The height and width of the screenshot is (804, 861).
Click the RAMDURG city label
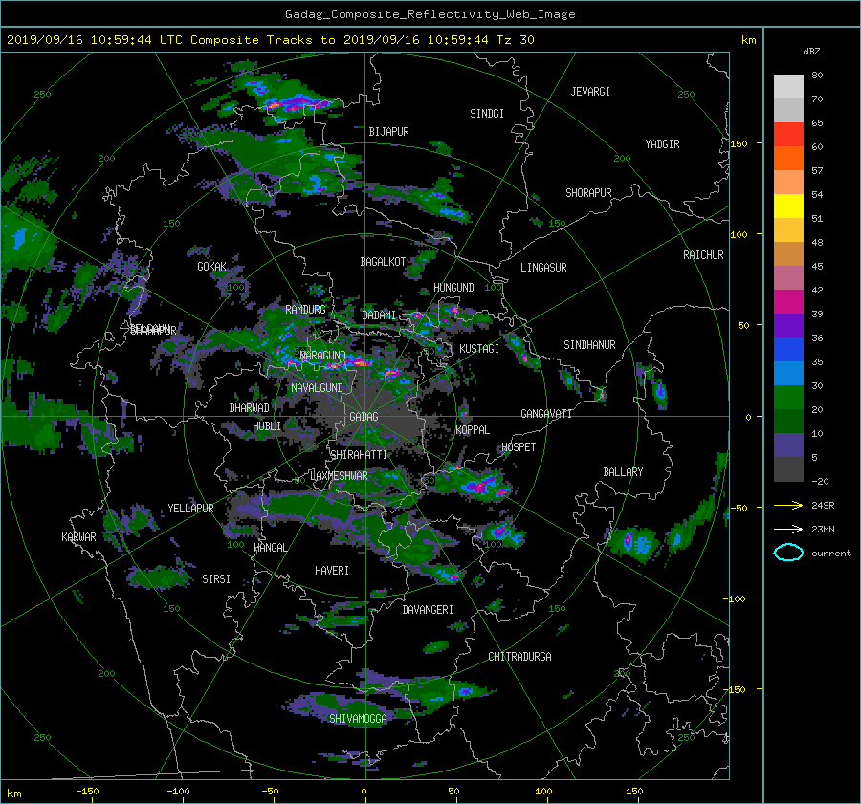click(305, 310)
